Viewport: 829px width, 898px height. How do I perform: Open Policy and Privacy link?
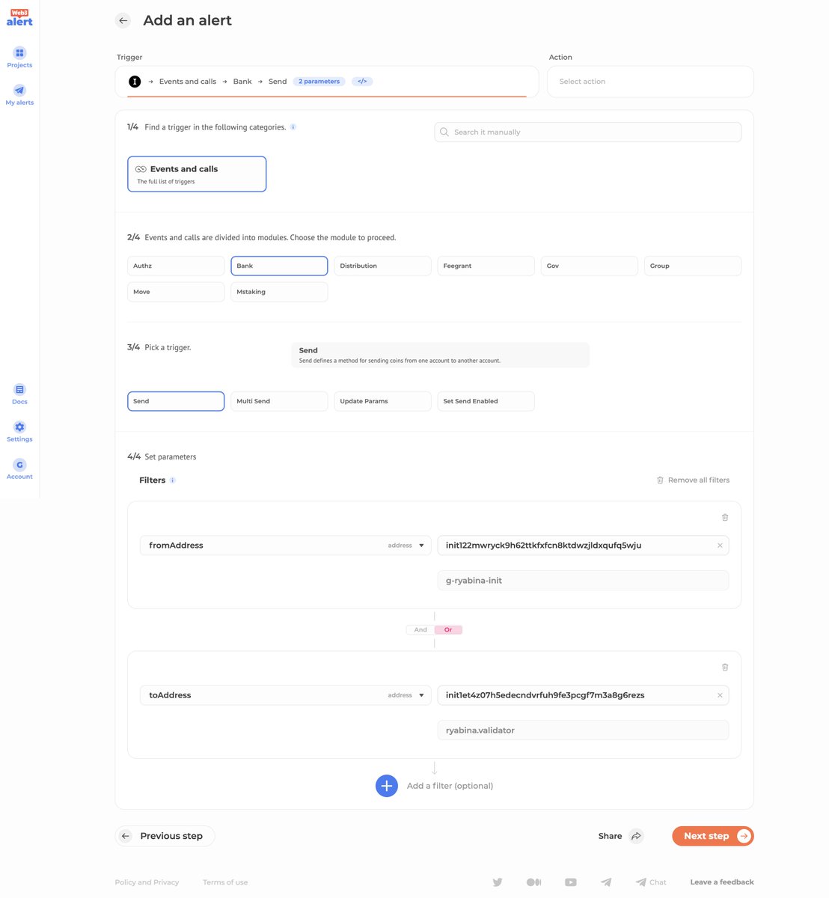click(x=147, y=882)
